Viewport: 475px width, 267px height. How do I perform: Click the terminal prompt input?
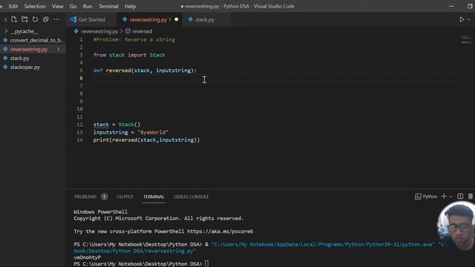206,264
